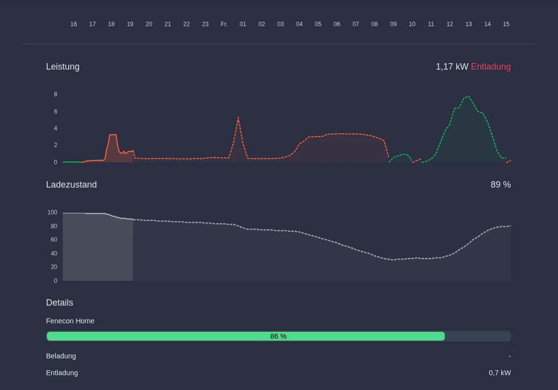The image size is (558, 390).
Task: Click the green 86 % battery progress bar
Action: click(x=245, y=336)
